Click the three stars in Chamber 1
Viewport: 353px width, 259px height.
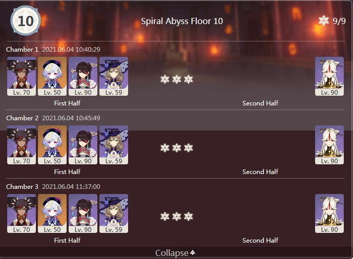pos(176,79)
